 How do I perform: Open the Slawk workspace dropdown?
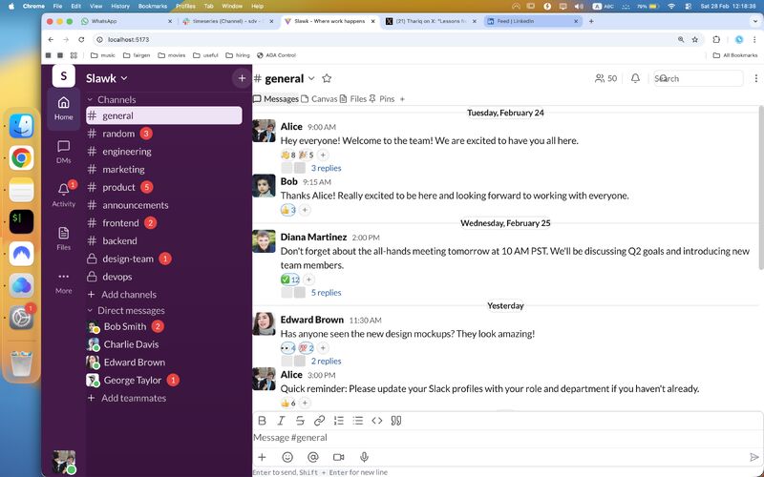107,78
